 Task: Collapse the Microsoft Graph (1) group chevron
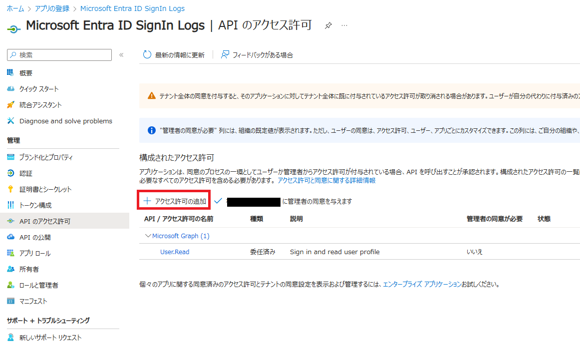click(x=148, y=236)
